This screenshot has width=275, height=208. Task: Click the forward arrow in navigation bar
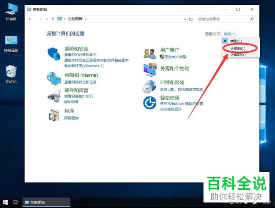click(x=39, y=19)
